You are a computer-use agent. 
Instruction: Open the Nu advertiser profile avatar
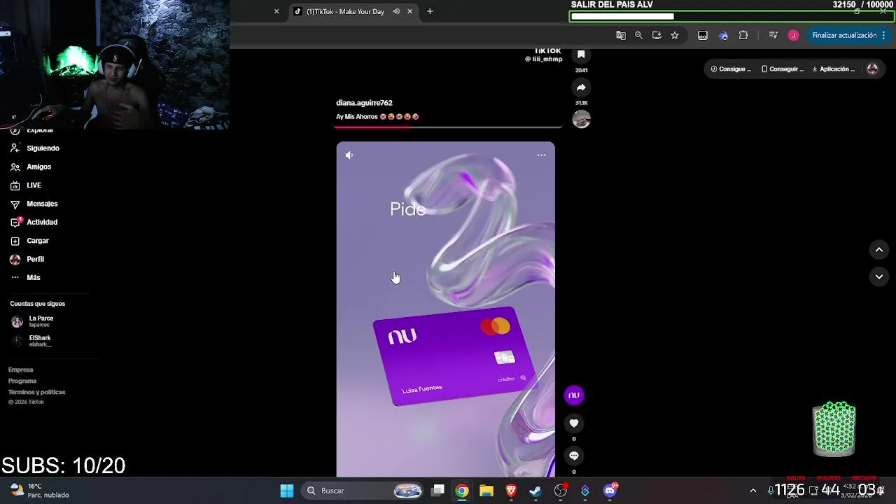(574, 395)
